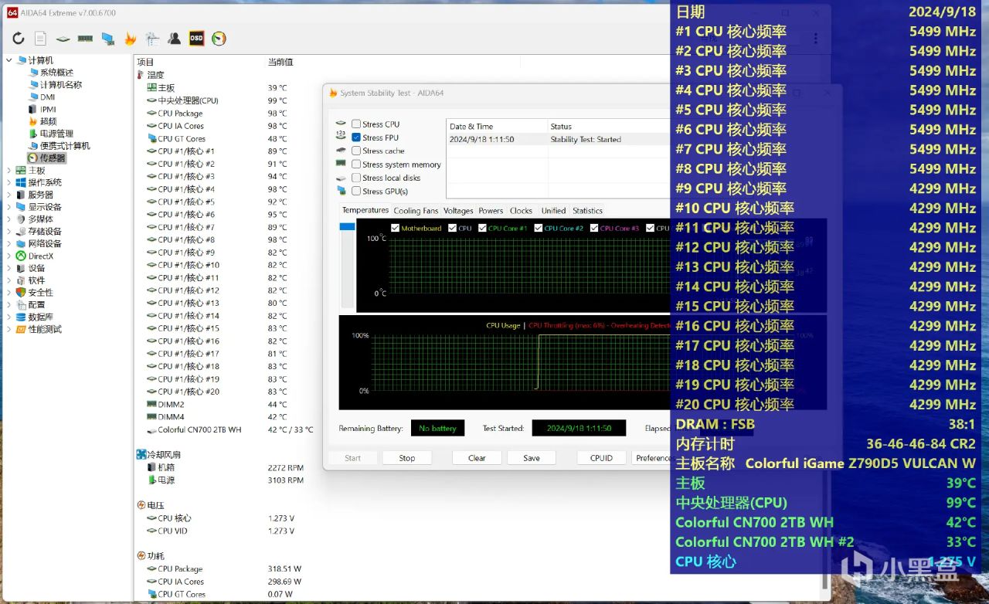Select 电源管理 power management entry
This screenshot has height=604, width=989.
point(56,134)
